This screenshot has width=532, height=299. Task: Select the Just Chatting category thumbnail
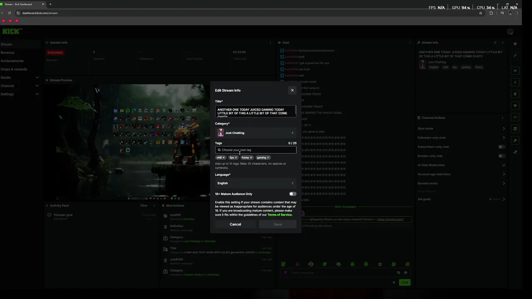(221, 133)
